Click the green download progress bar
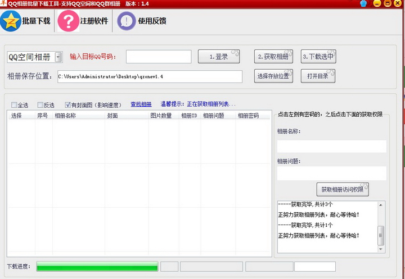Screen dimensions: 405x279 97,266
